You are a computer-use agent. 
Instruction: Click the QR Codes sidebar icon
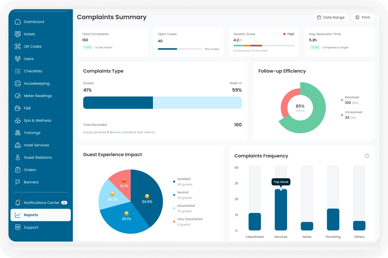(18, 46)
